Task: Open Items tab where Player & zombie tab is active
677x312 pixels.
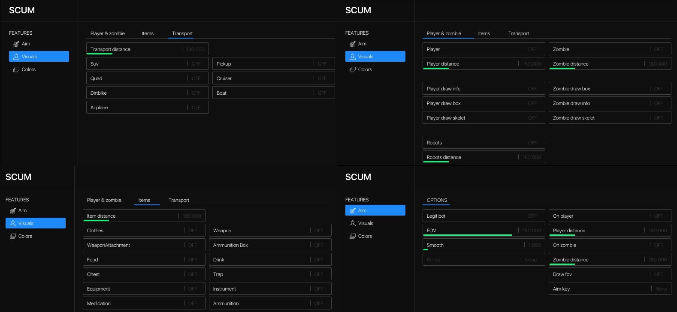Action: (x=484, y=33)
